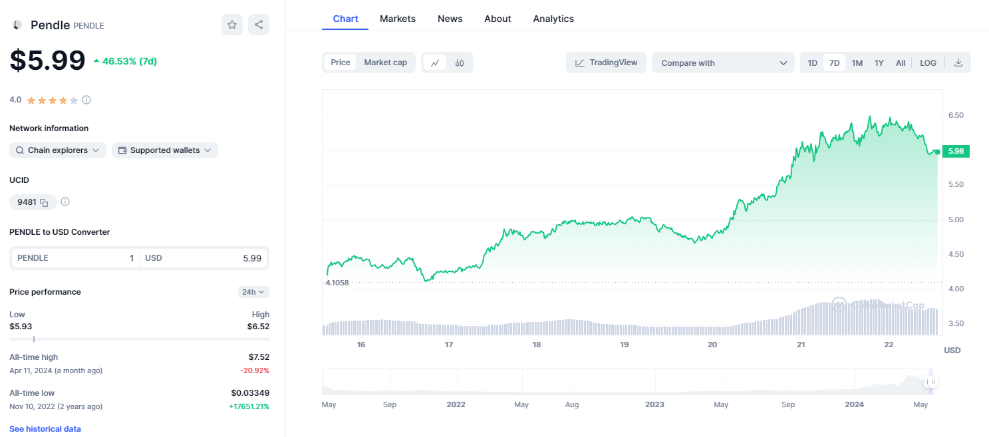Open UCID info icon
Image resolution: width=989 pixels, height=437 pixels.
tap(65, 202)
